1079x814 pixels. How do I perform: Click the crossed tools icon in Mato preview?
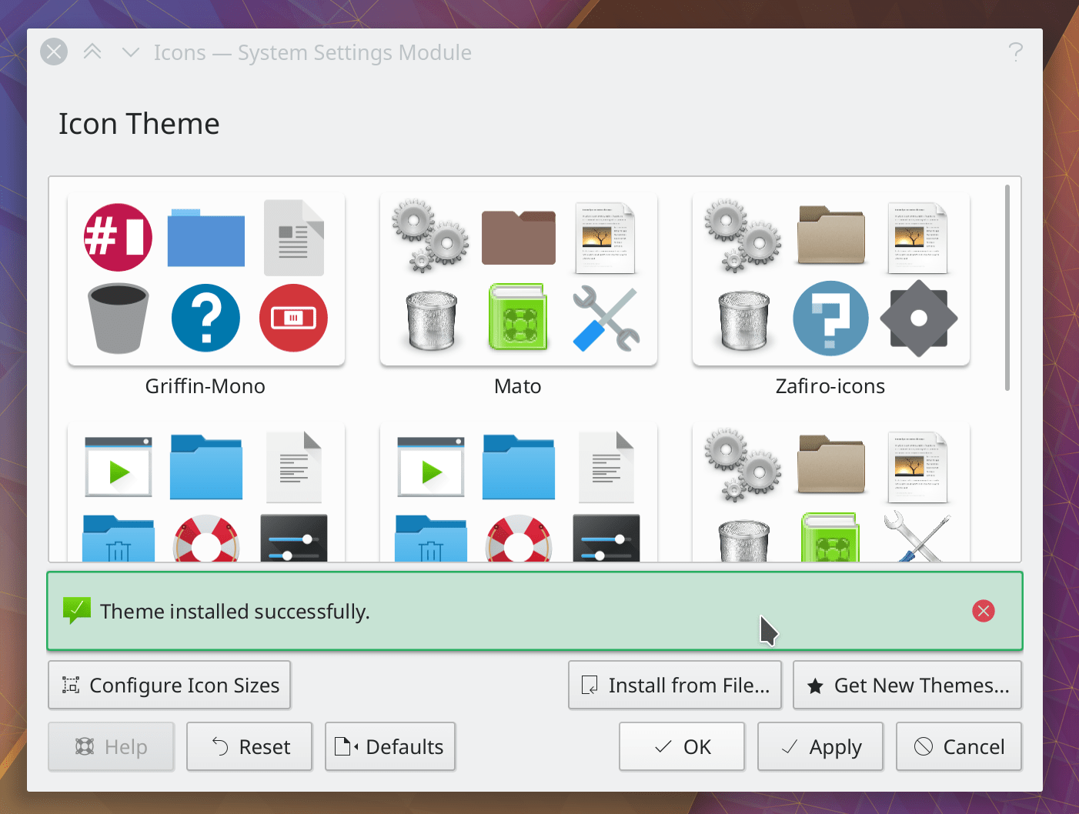(606, 318)
